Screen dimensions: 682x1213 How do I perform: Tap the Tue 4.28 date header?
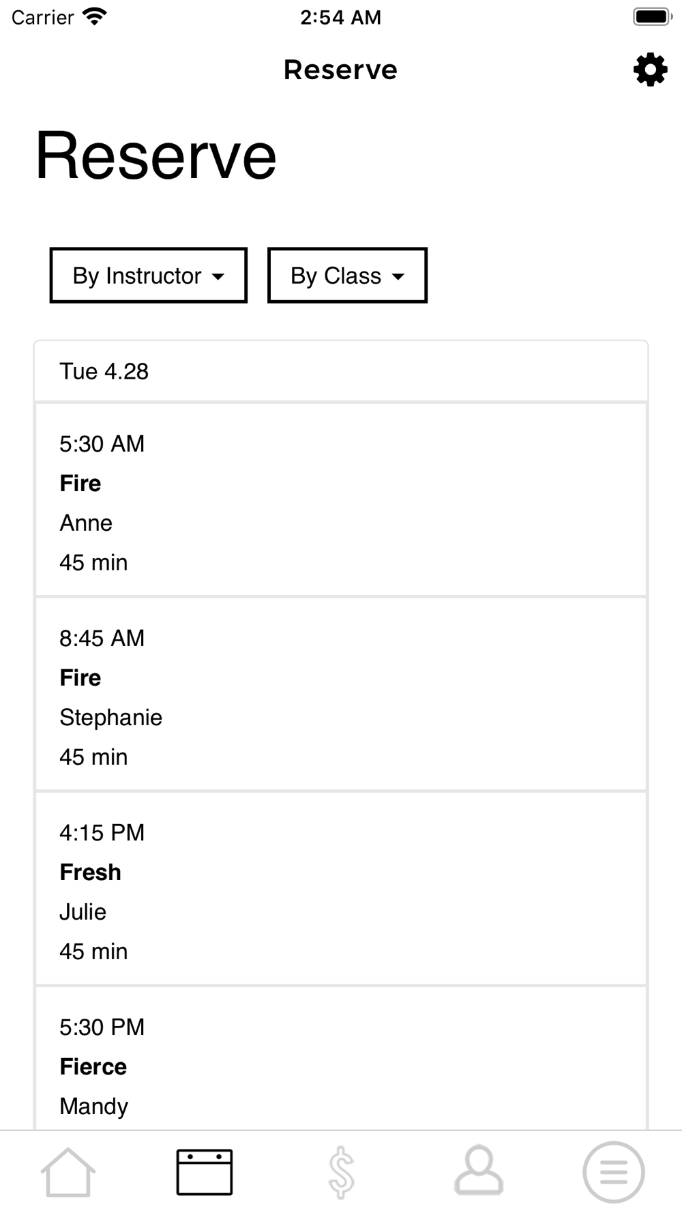[341, 371]
